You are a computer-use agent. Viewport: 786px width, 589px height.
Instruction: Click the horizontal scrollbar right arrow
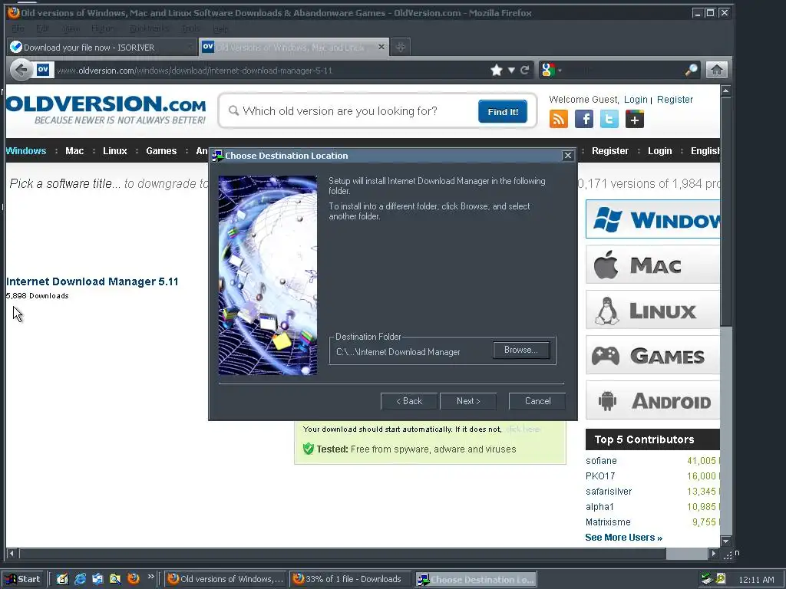tap(713, 554)
